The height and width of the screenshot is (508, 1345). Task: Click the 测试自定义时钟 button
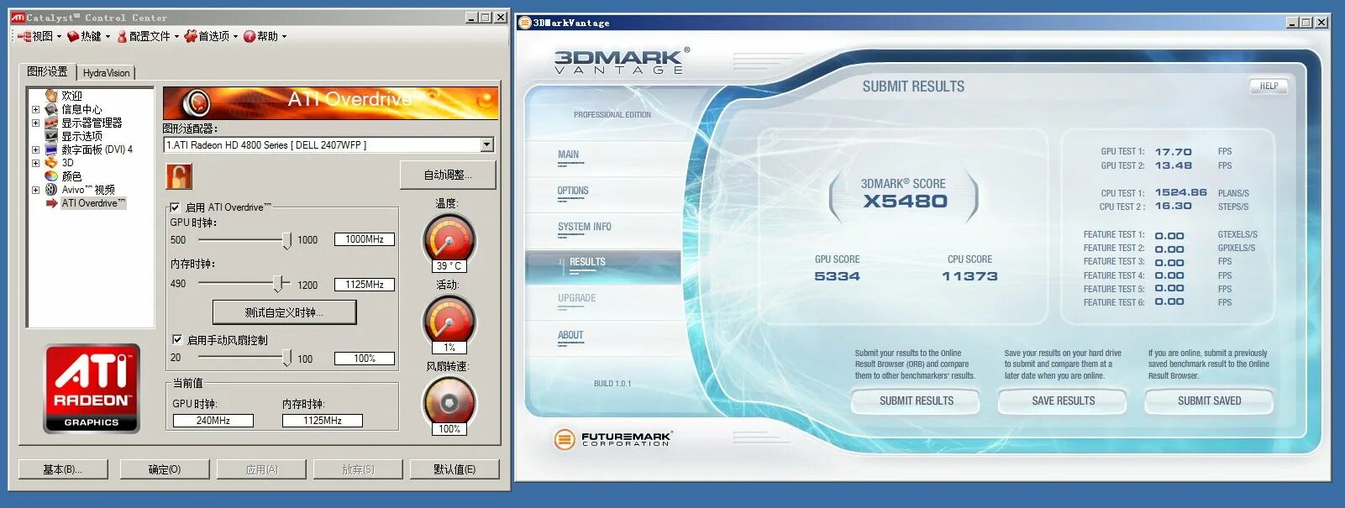(x=285, y=312)
